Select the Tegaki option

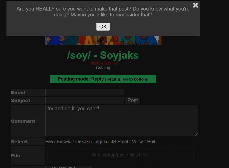pos(100,142)
